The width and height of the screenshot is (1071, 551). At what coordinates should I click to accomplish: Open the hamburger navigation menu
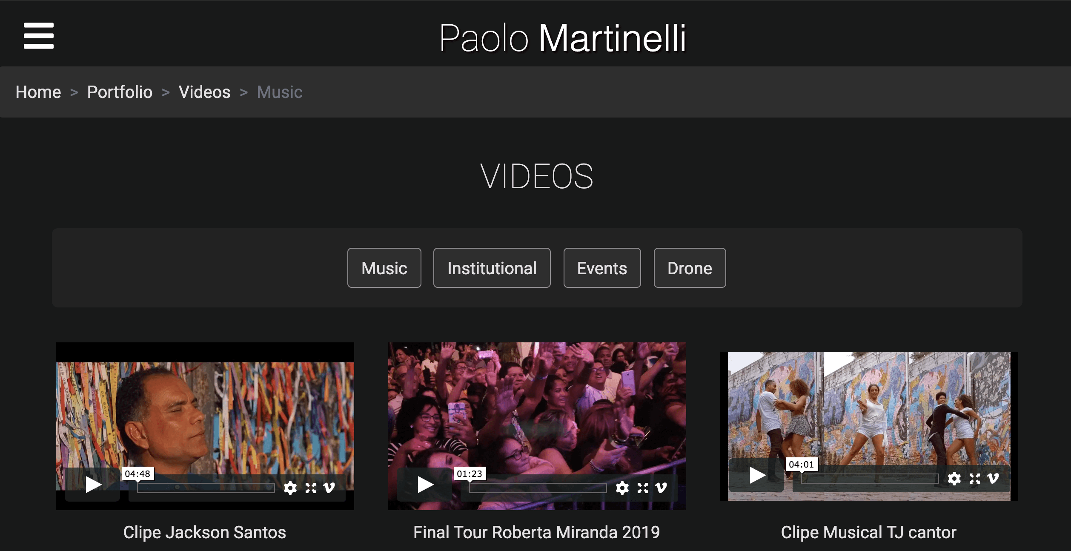(x=39, y=36)
